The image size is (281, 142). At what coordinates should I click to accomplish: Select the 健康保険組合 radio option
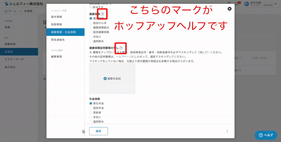point(91,28)
